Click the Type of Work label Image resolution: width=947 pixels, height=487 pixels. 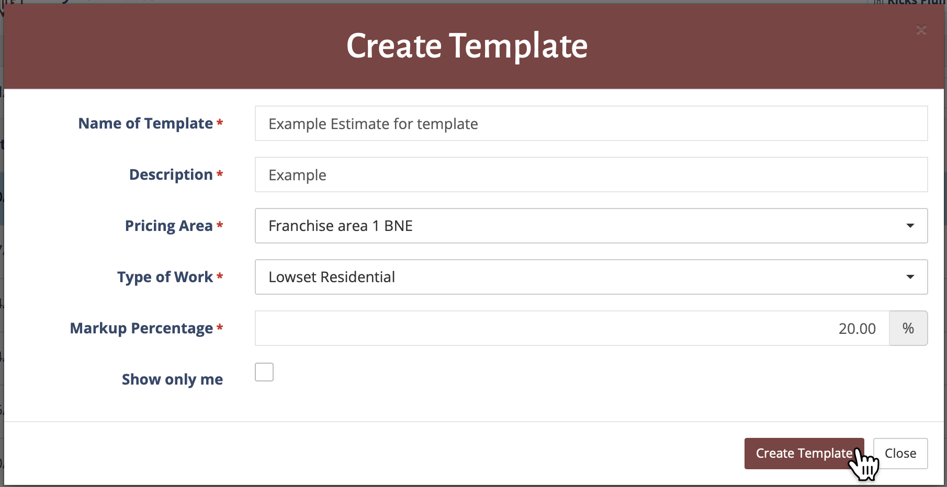(x=165, y=277)
